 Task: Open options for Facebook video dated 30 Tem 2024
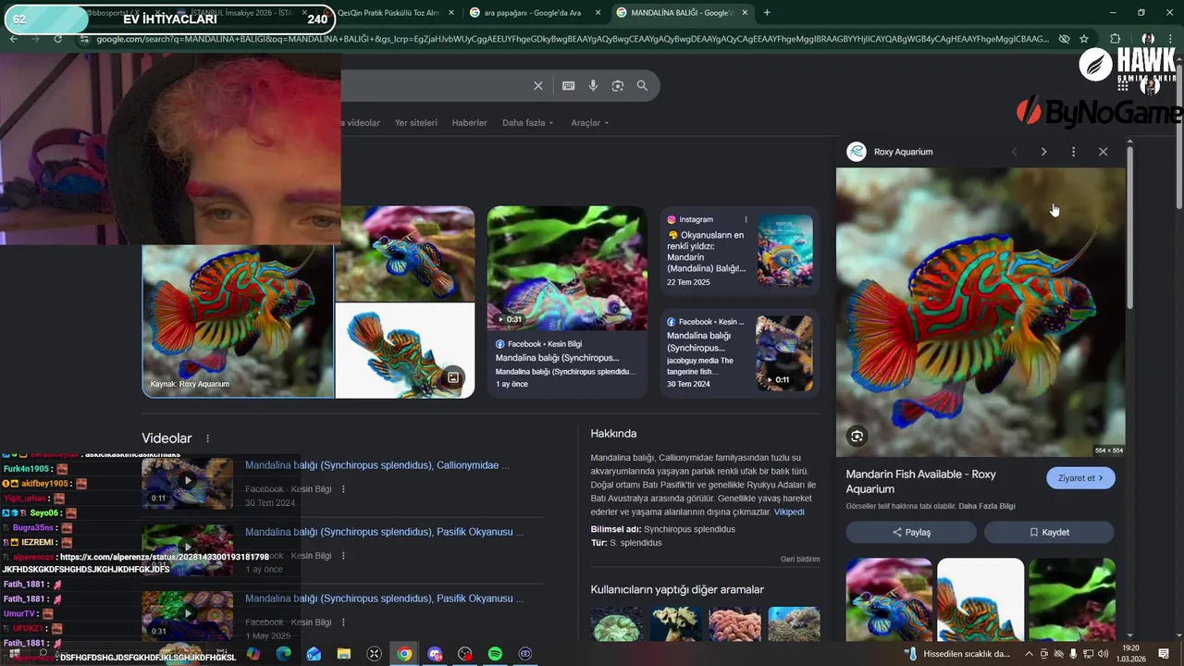(x=343, y=489)
